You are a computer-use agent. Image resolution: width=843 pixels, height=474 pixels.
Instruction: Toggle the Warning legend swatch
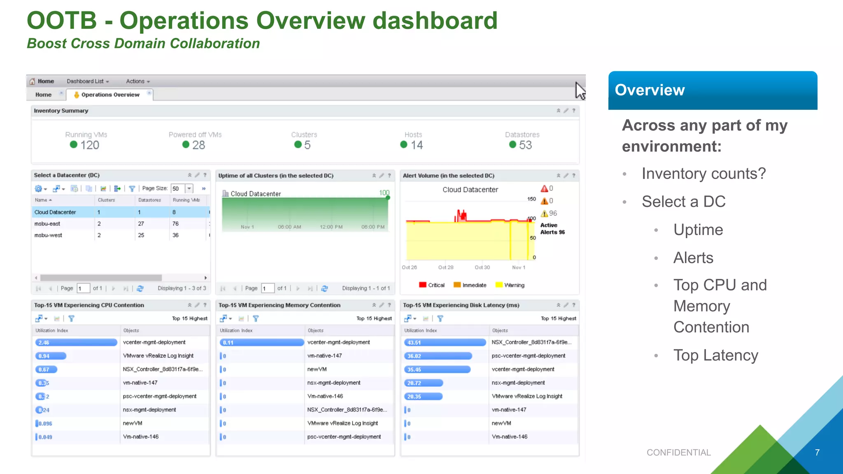click(x=499, y=285)
